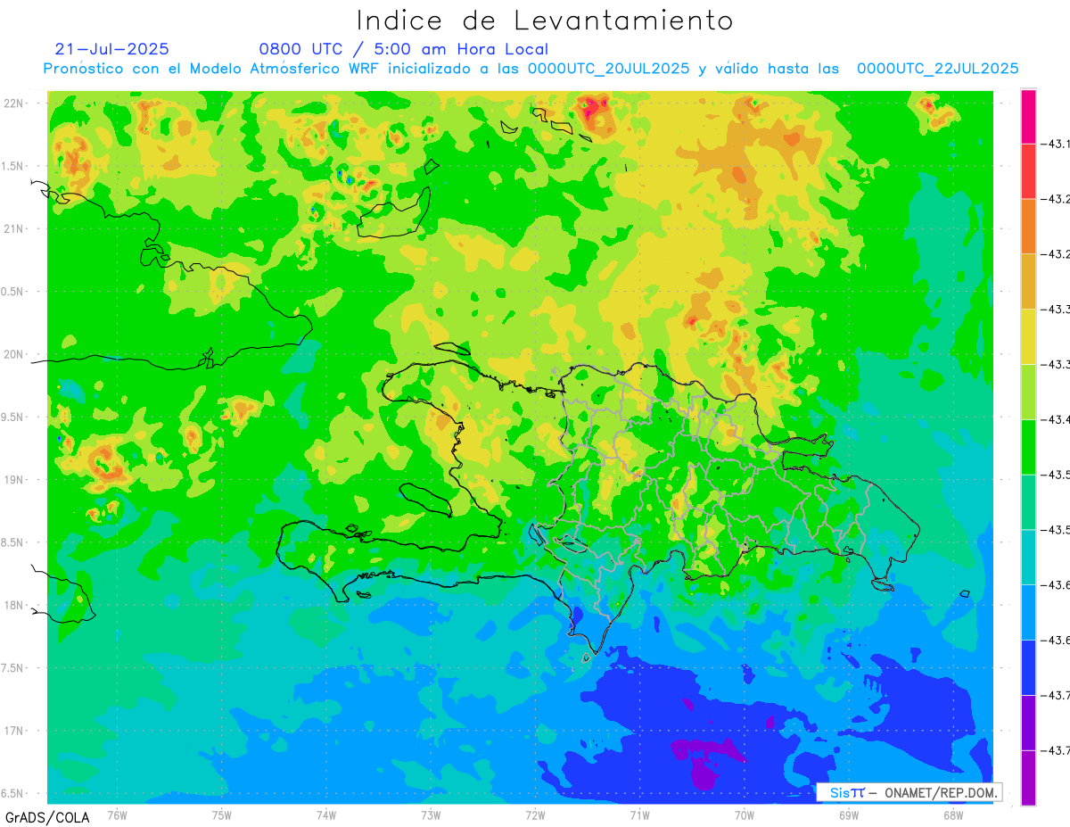This screenshot has height=827, width=1070.
Task: Click the '20N' latitude label
Action: (x=13, y=354)
